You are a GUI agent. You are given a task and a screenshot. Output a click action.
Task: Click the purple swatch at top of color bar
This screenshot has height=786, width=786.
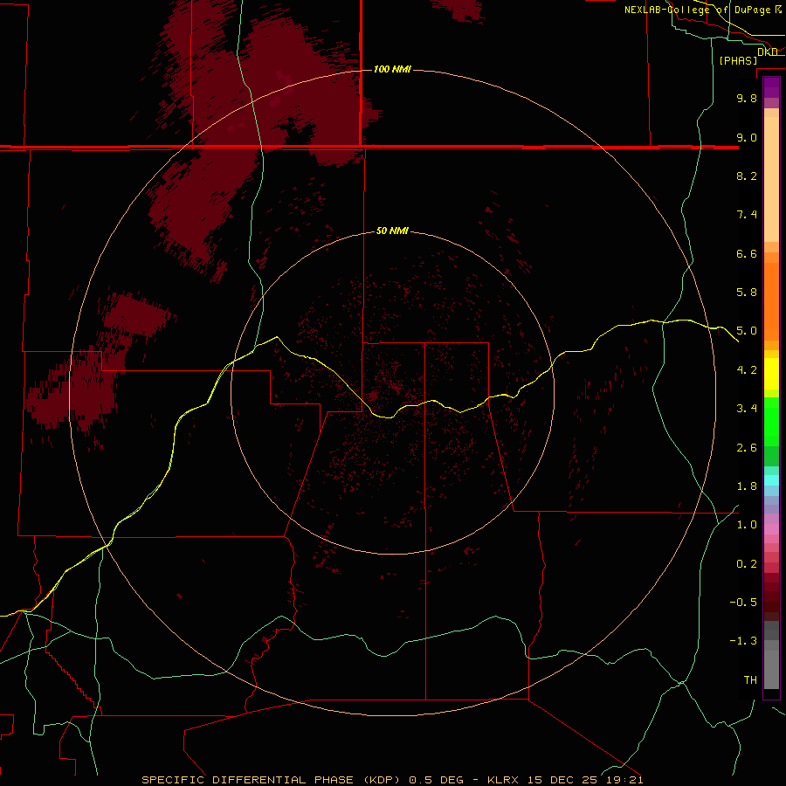pyautogui.click(x=771, y=87)
